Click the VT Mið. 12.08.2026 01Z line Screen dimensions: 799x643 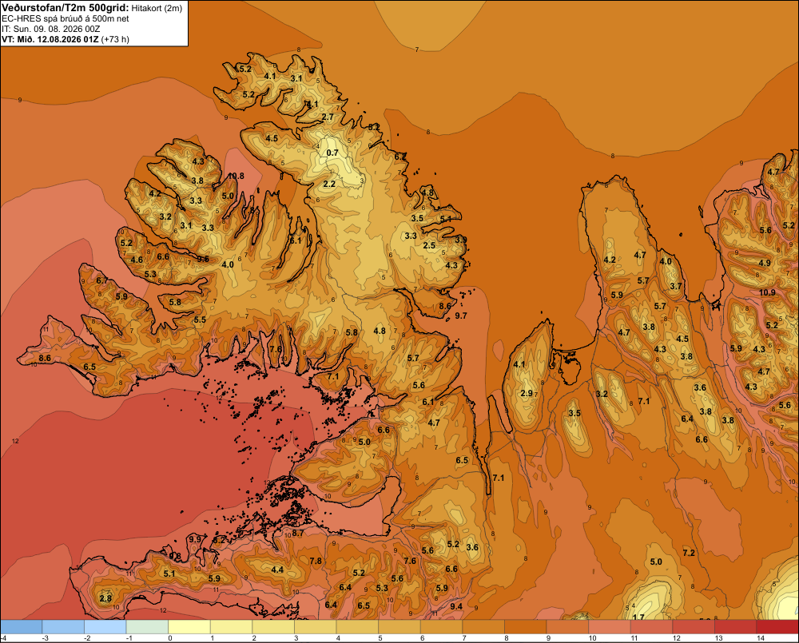tap(66, 39)
